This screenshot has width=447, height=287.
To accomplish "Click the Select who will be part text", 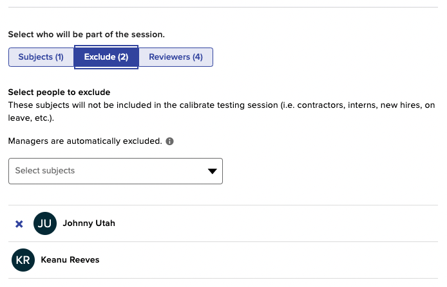I will (x=86, y=35).
